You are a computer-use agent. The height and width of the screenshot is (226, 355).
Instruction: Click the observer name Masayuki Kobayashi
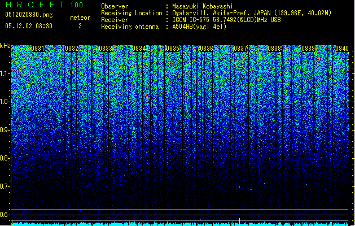(203, 6)
